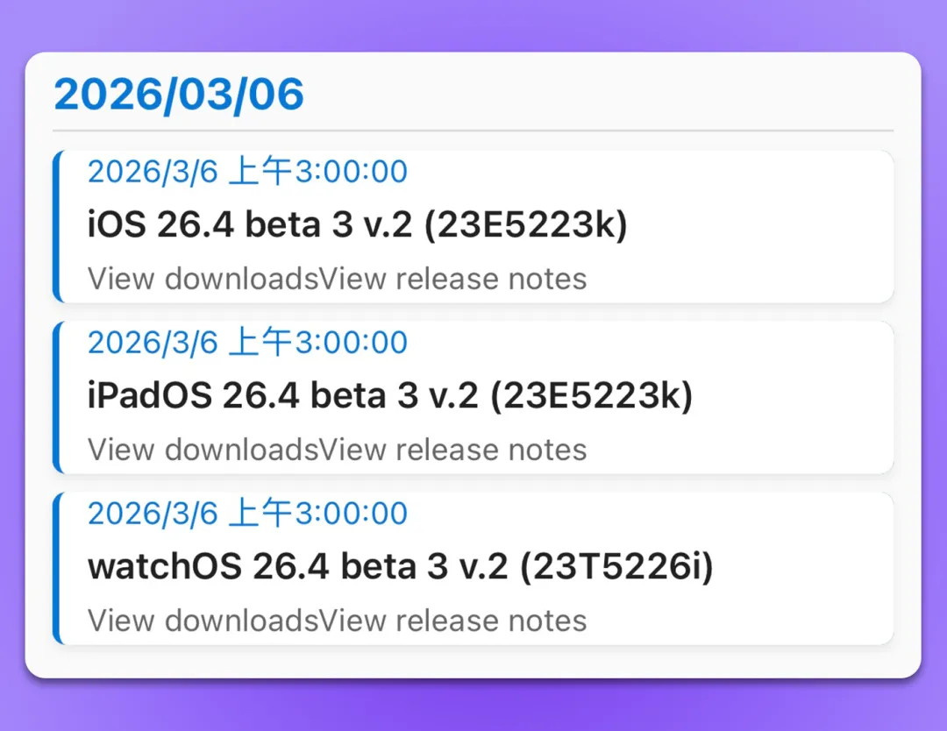Select the iOS 26.4 beta 3 v.2 title
This screenshot has width=947, height=731.
pos(358,225)
